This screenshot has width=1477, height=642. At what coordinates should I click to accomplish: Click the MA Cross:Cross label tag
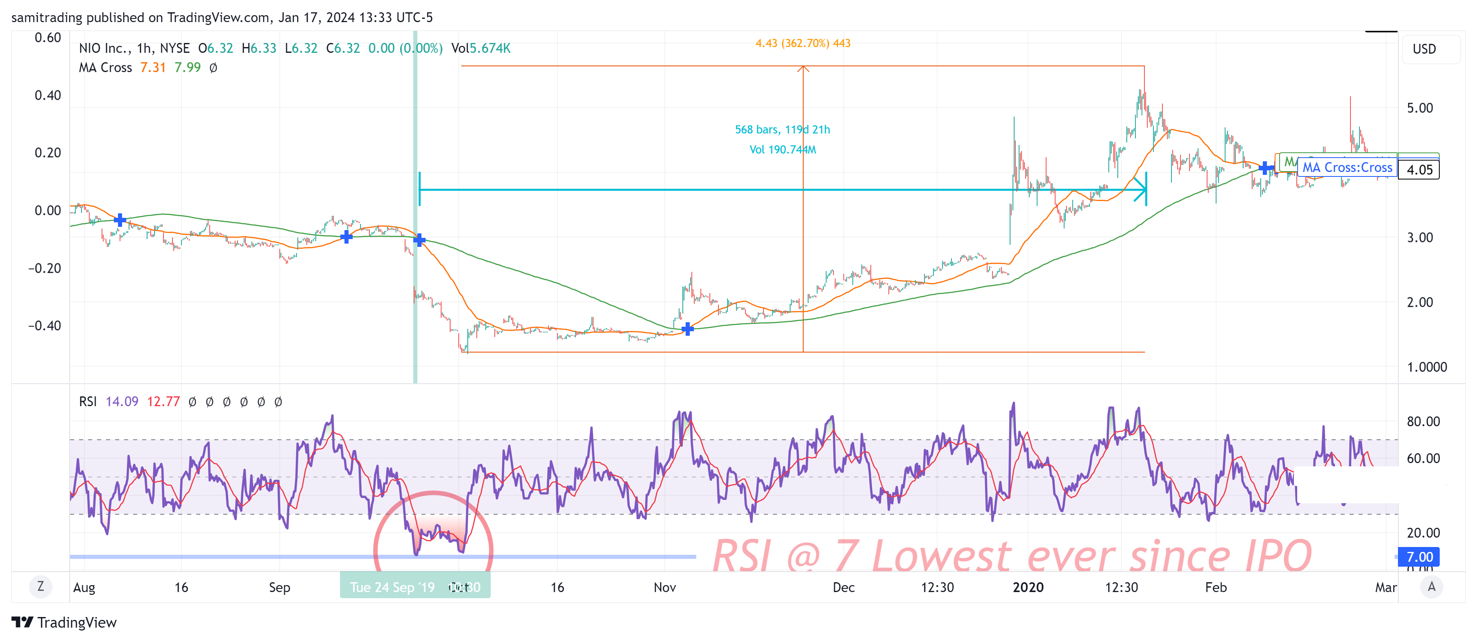1347,167
